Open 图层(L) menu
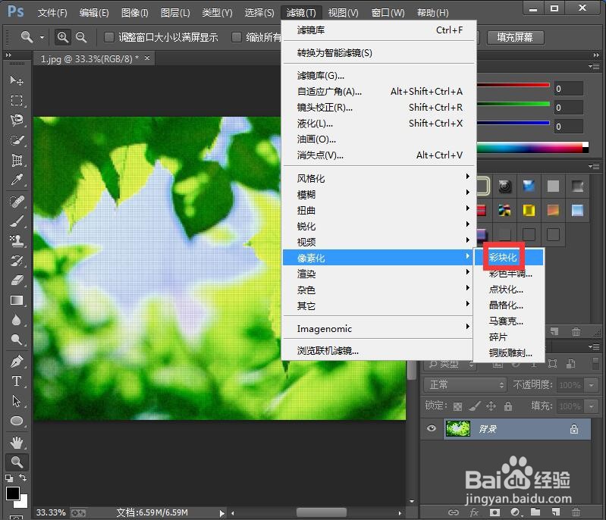 point(175,13)
